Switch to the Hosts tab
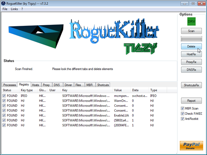 (x=36, y=85)
